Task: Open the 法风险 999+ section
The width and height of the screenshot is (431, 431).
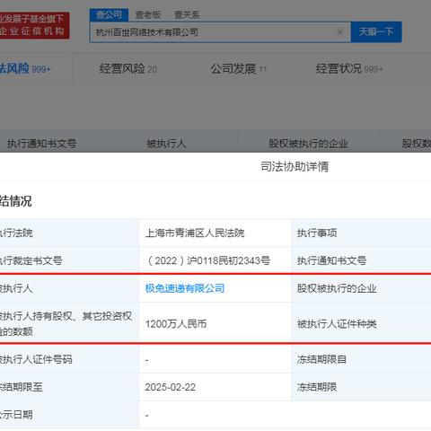Action: tap(25, 68)
